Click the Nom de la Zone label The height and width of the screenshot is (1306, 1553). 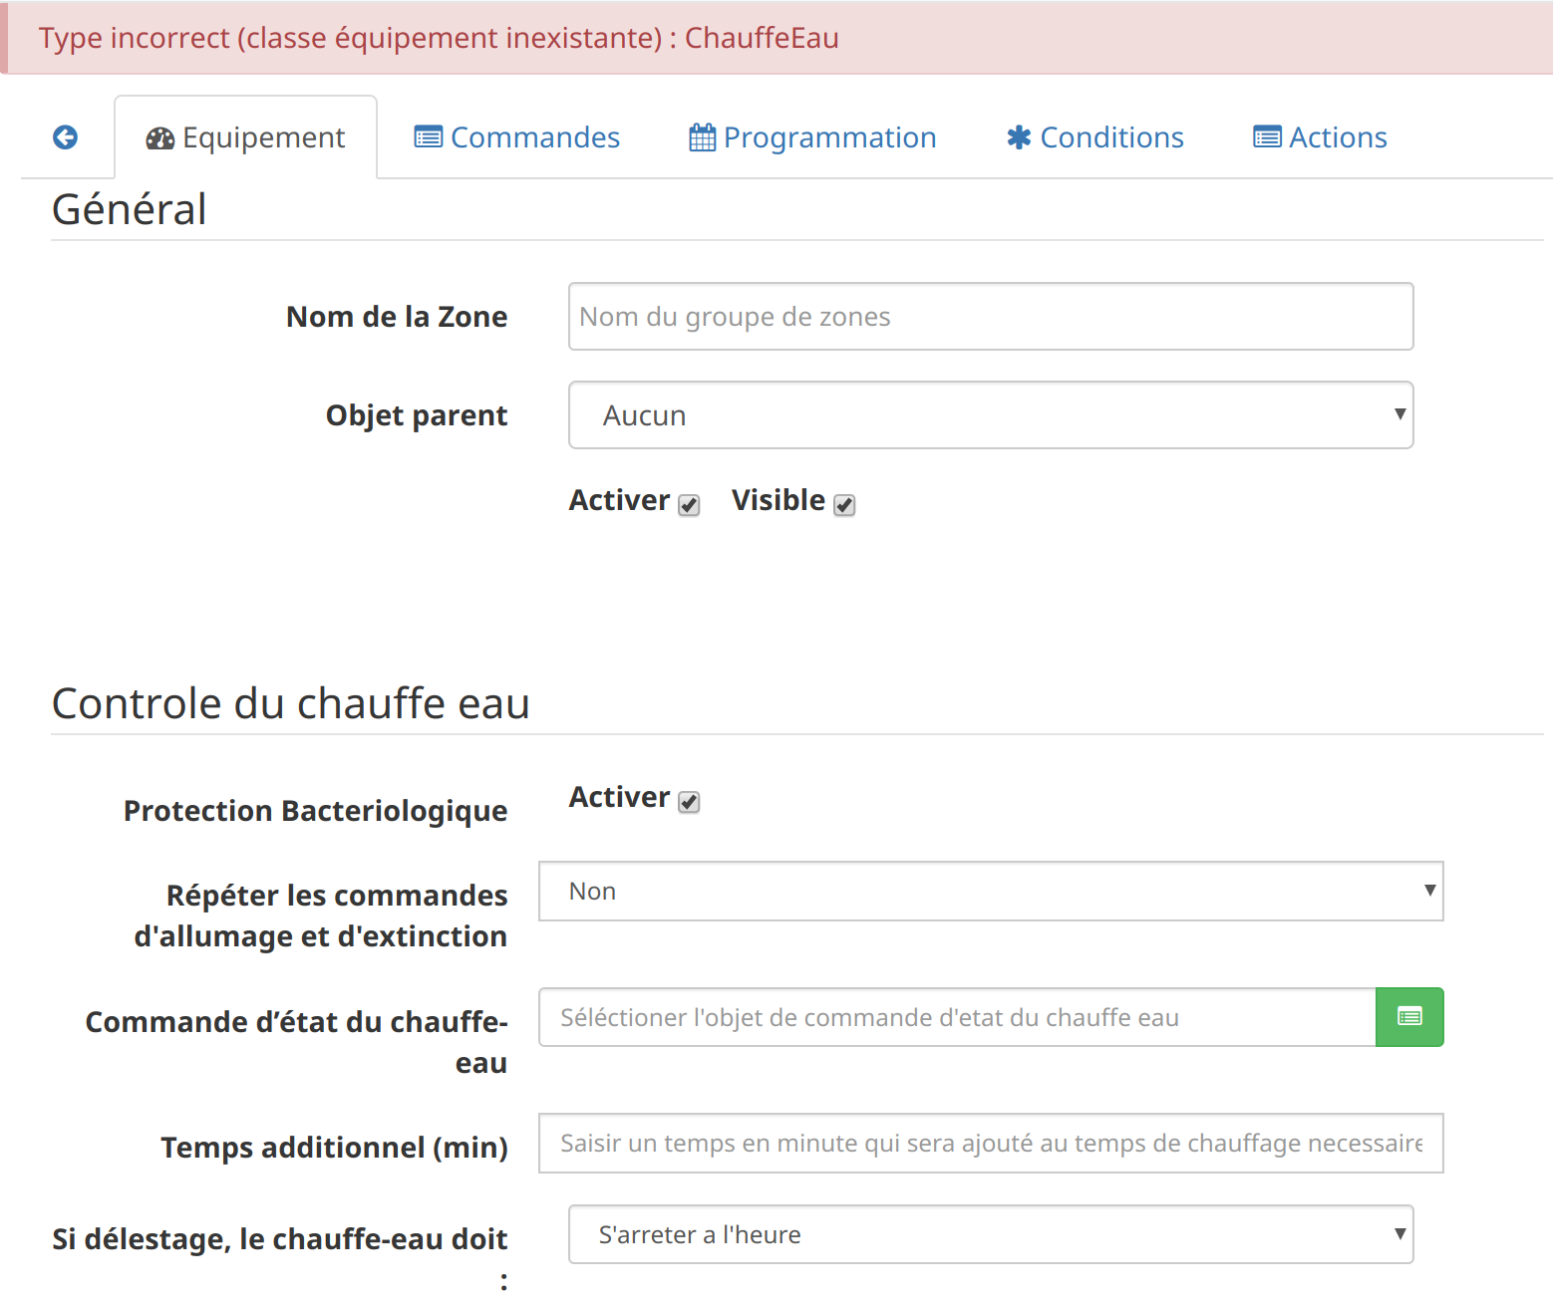coord(397,317)
